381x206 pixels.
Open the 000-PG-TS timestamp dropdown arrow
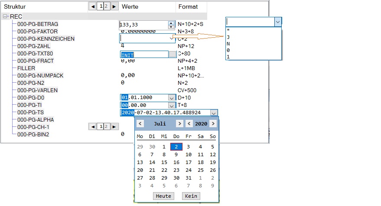(214, 113)
